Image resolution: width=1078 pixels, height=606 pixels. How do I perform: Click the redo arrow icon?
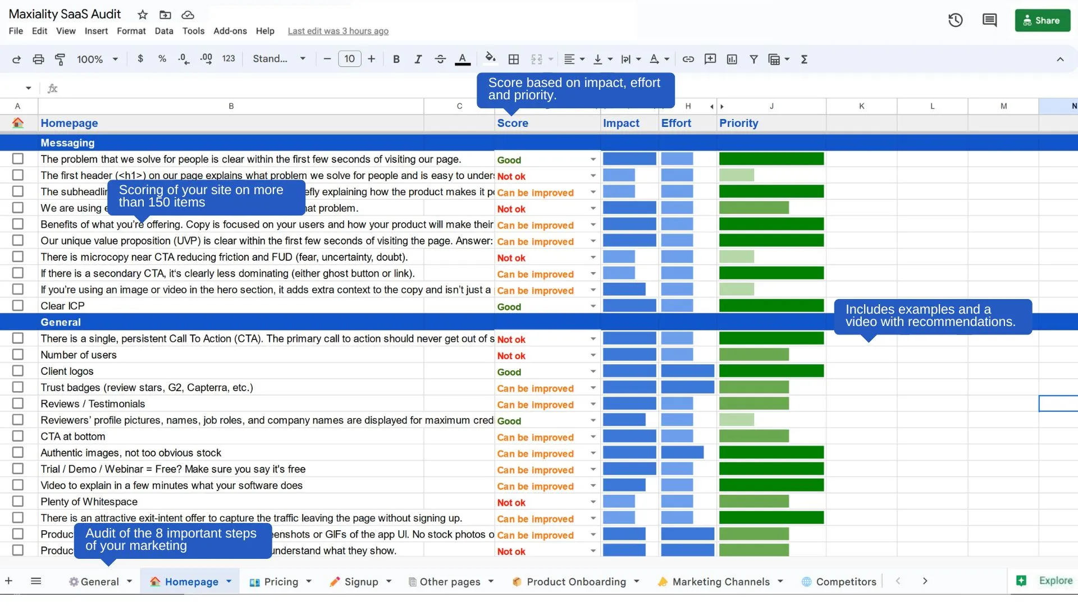pyautogui.click(x=16, y=59)
